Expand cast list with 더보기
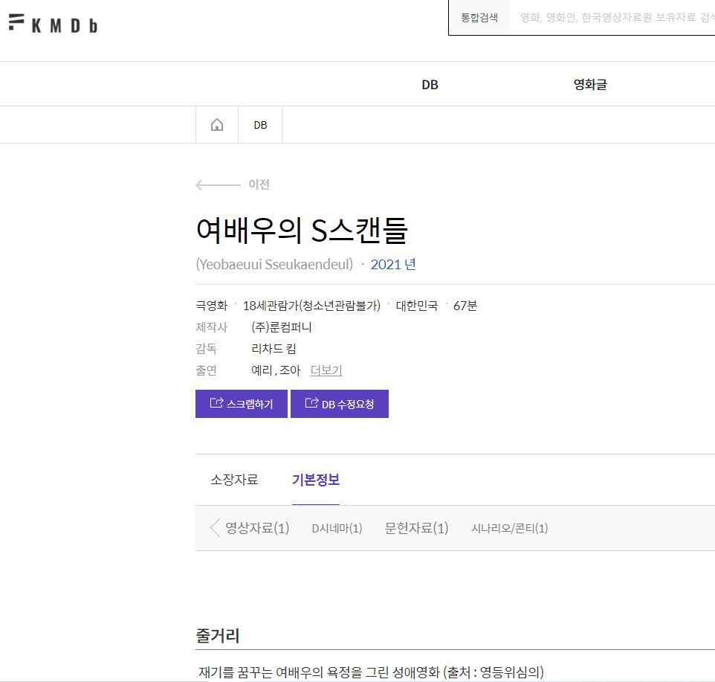Image resolution: width=715 pixels, height=682 pixels. (326, 370)
